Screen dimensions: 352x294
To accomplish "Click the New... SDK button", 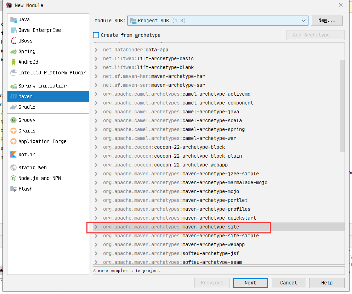I will pyautogui.click(x=327, y=21).
